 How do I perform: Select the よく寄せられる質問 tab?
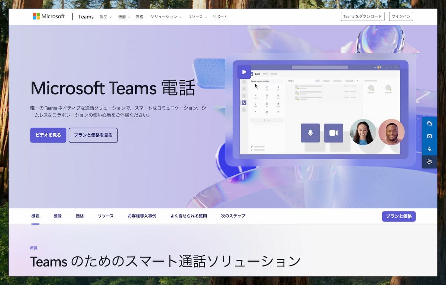tap(189, 216)
